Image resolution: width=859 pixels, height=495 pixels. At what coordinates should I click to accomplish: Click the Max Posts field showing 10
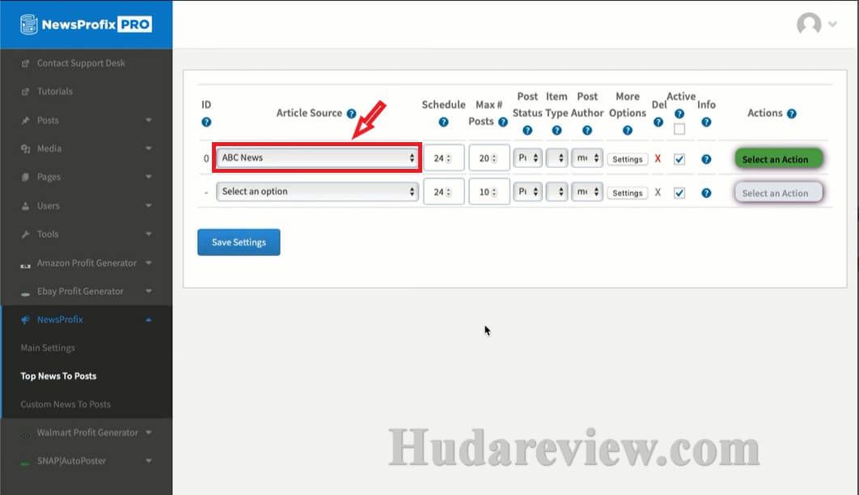(x=489, y=192)
